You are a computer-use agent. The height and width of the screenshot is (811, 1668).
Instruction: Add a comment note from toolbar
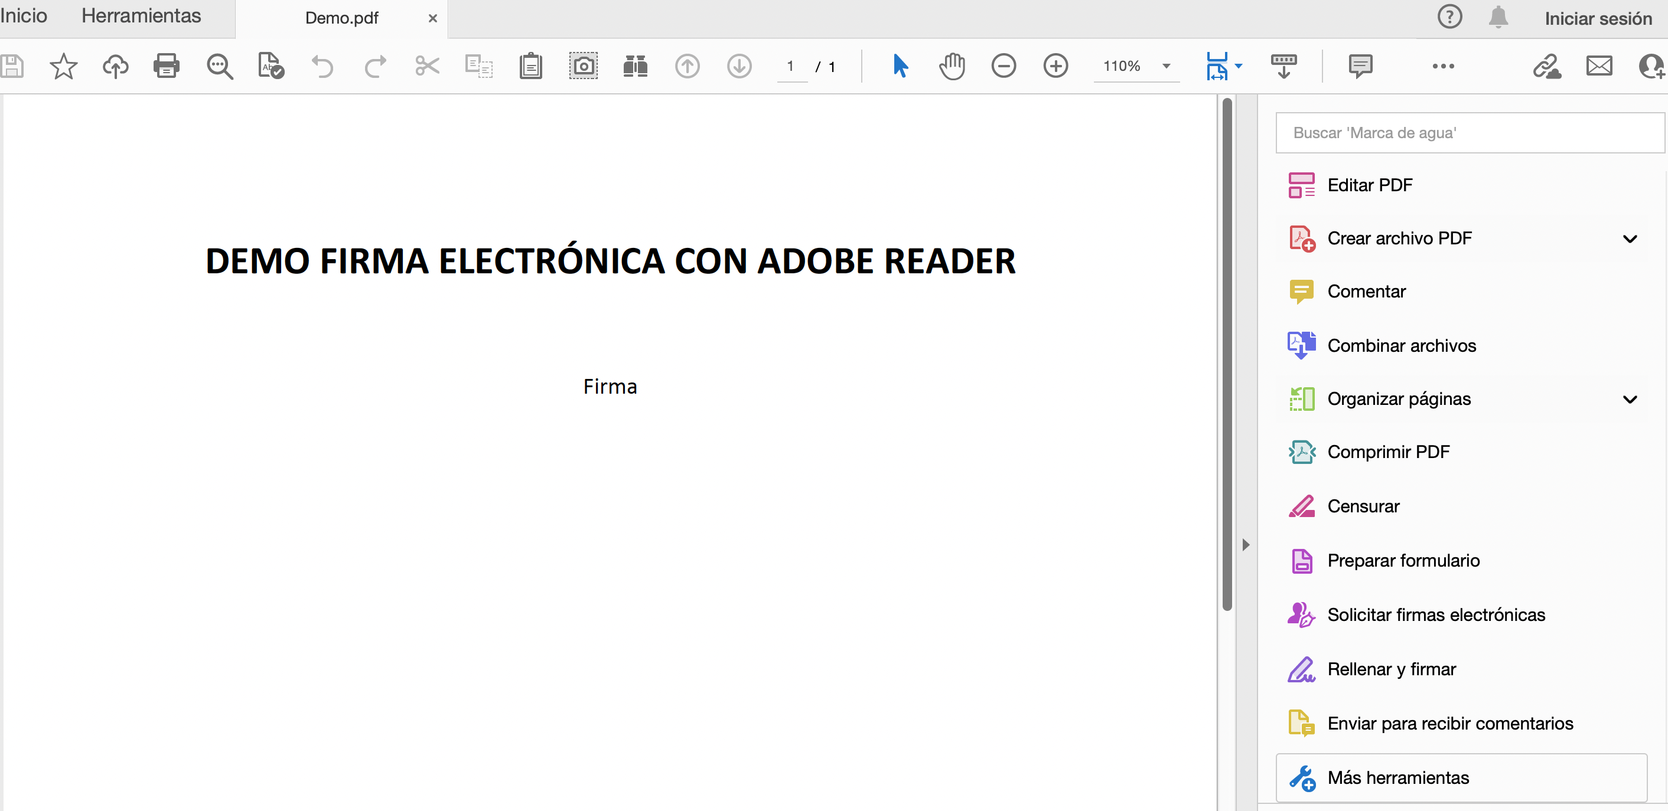coord(1360,66)
